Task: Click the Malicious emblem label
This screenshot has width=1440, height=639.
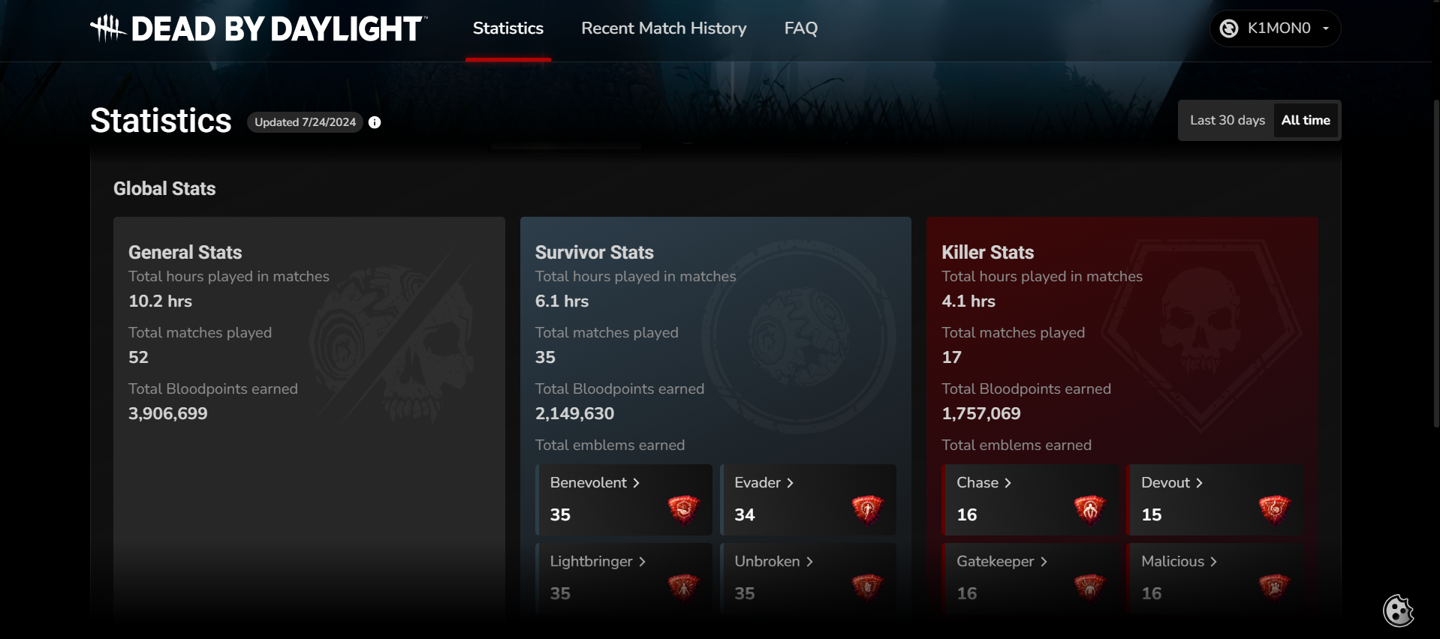Action: tap(1173, 562)
